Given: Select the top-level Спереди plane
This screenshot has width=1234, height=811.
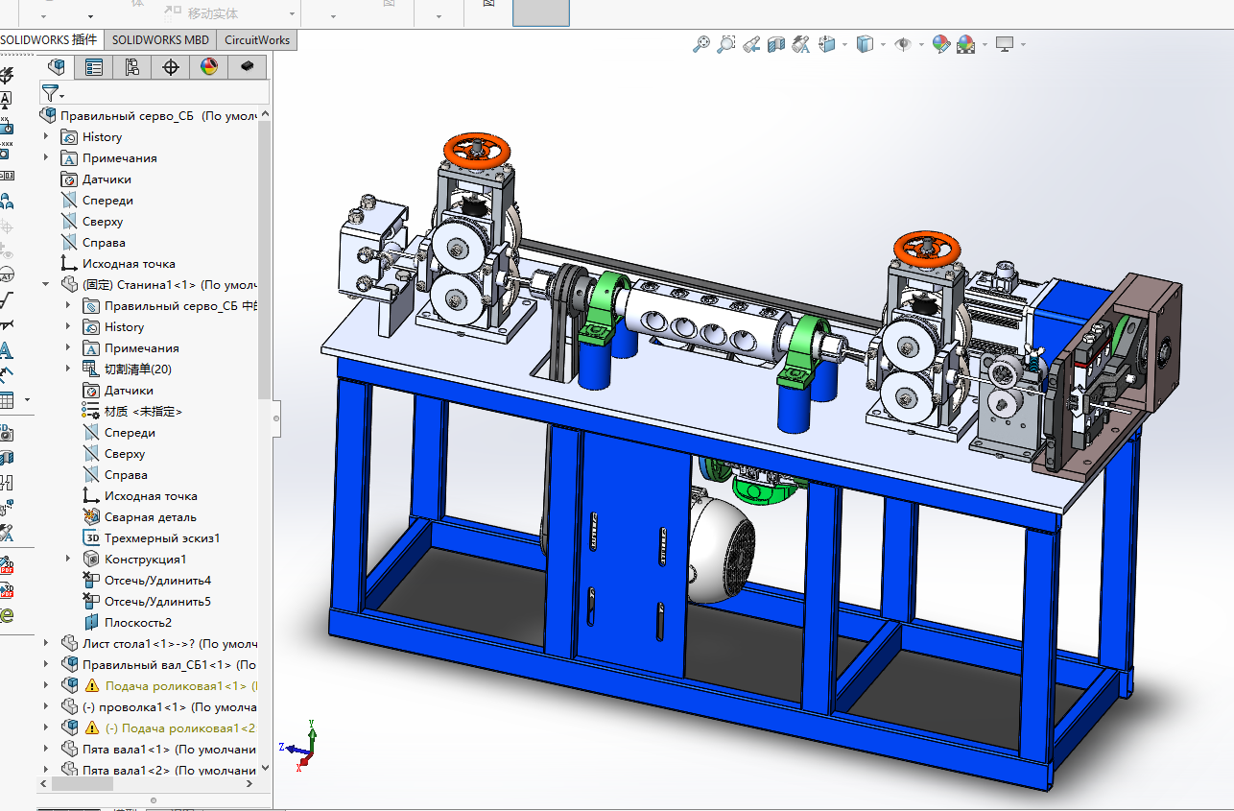Looking at the screenshot, I should coord(97,200).
